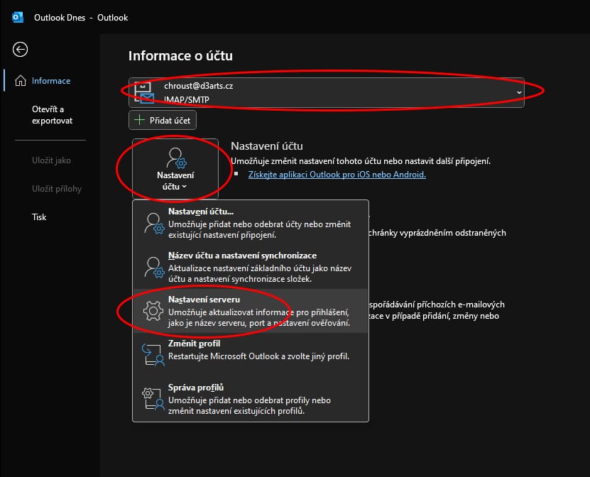Screen dimensions: 590x477
Task: Select the chroust@d3arts.cz IMAP/SMTP account box
Action: point(326,92)
